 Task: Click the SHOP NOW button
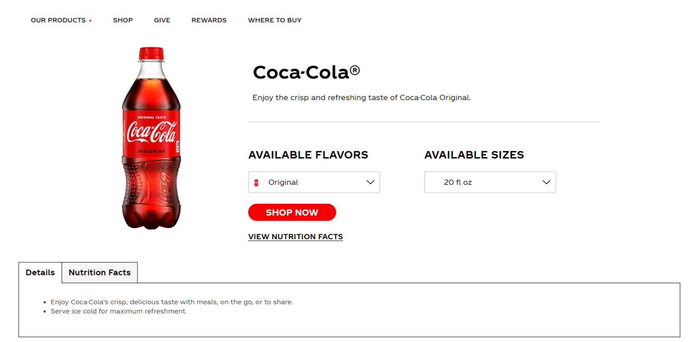292,212
